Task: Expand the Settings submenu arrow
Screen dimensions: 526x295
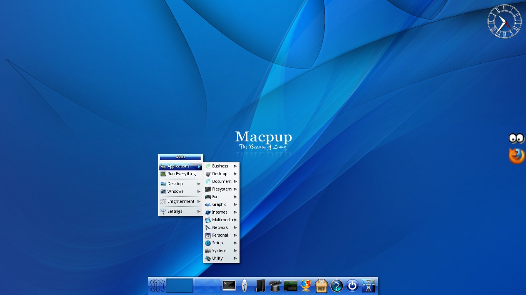Action: pos(199,212)
